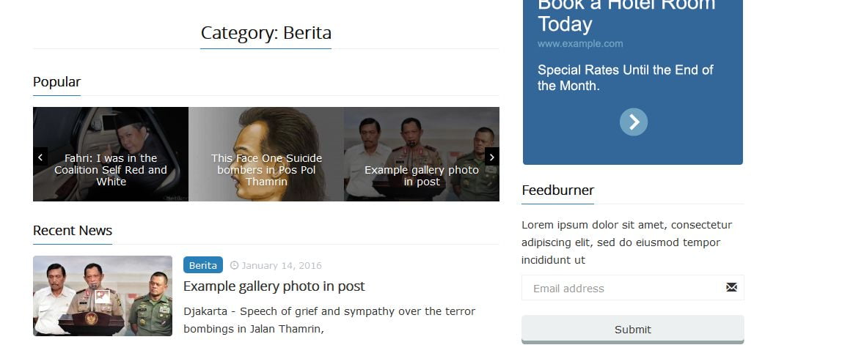Click the Category: Berita page title

[266, 33]
